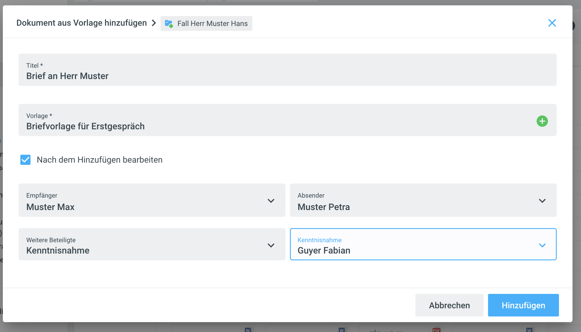581x332 pixels.
Task: Click the green plus icon in Vorlage
Action: point(542,121)
